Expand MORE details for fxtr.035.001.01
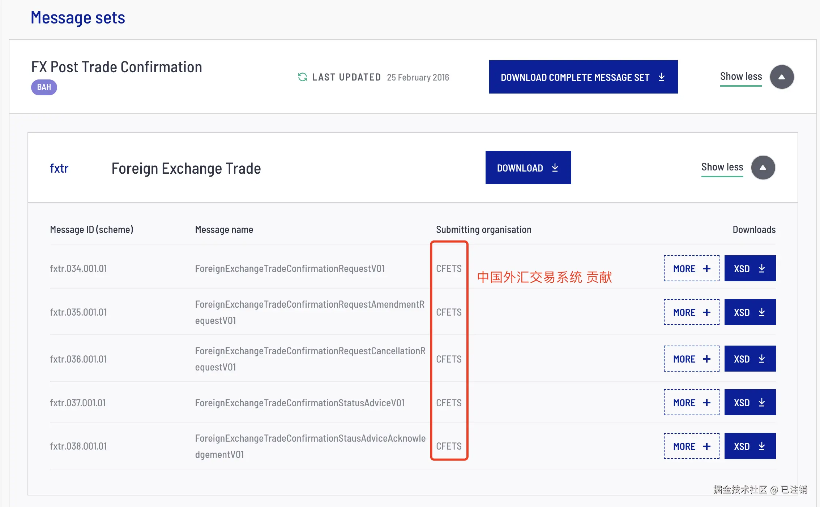 pos(691,312)
